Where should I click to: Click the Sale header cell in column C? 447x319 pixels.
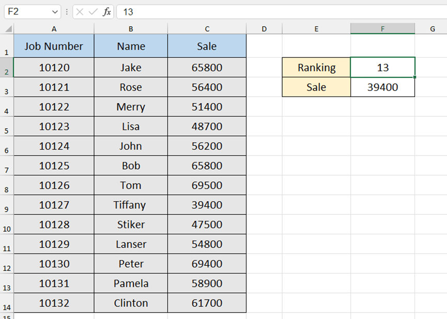[207, 46]
